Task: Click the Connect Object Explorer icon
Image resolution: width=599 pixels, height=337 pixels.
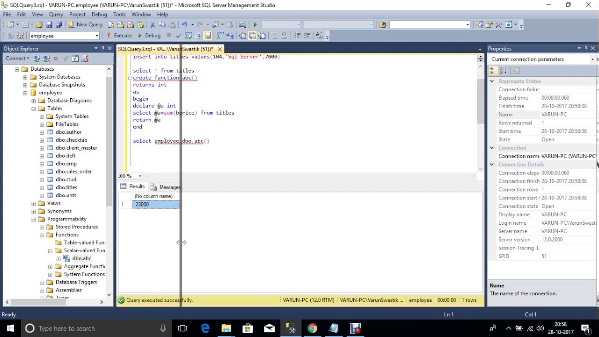Action: (x=36, y=59)
